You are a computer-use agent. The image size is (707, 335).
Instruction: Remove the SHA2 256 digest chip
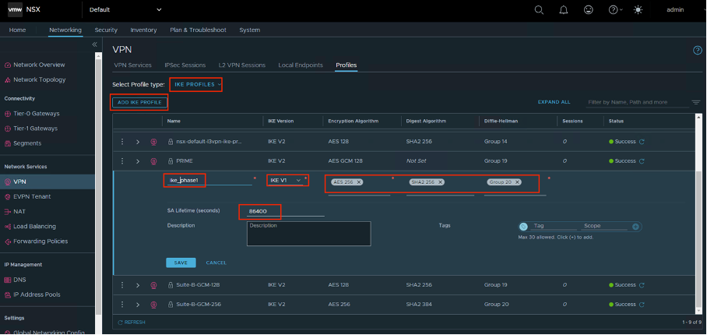pos(440,182)
